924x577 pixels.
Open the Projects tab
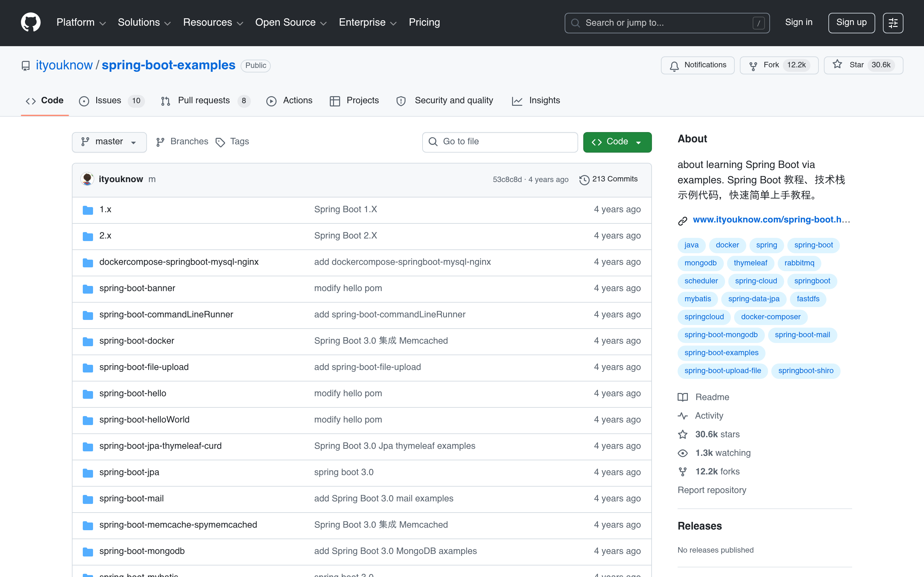click(x=354, y=101)
